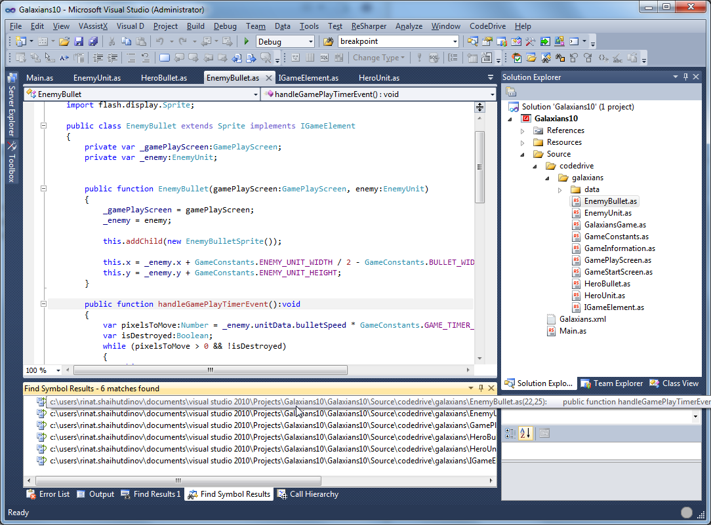Switch to the HeroBullet.as tab
The width and height of the screenshot is (711, 525).
[164, 78]
